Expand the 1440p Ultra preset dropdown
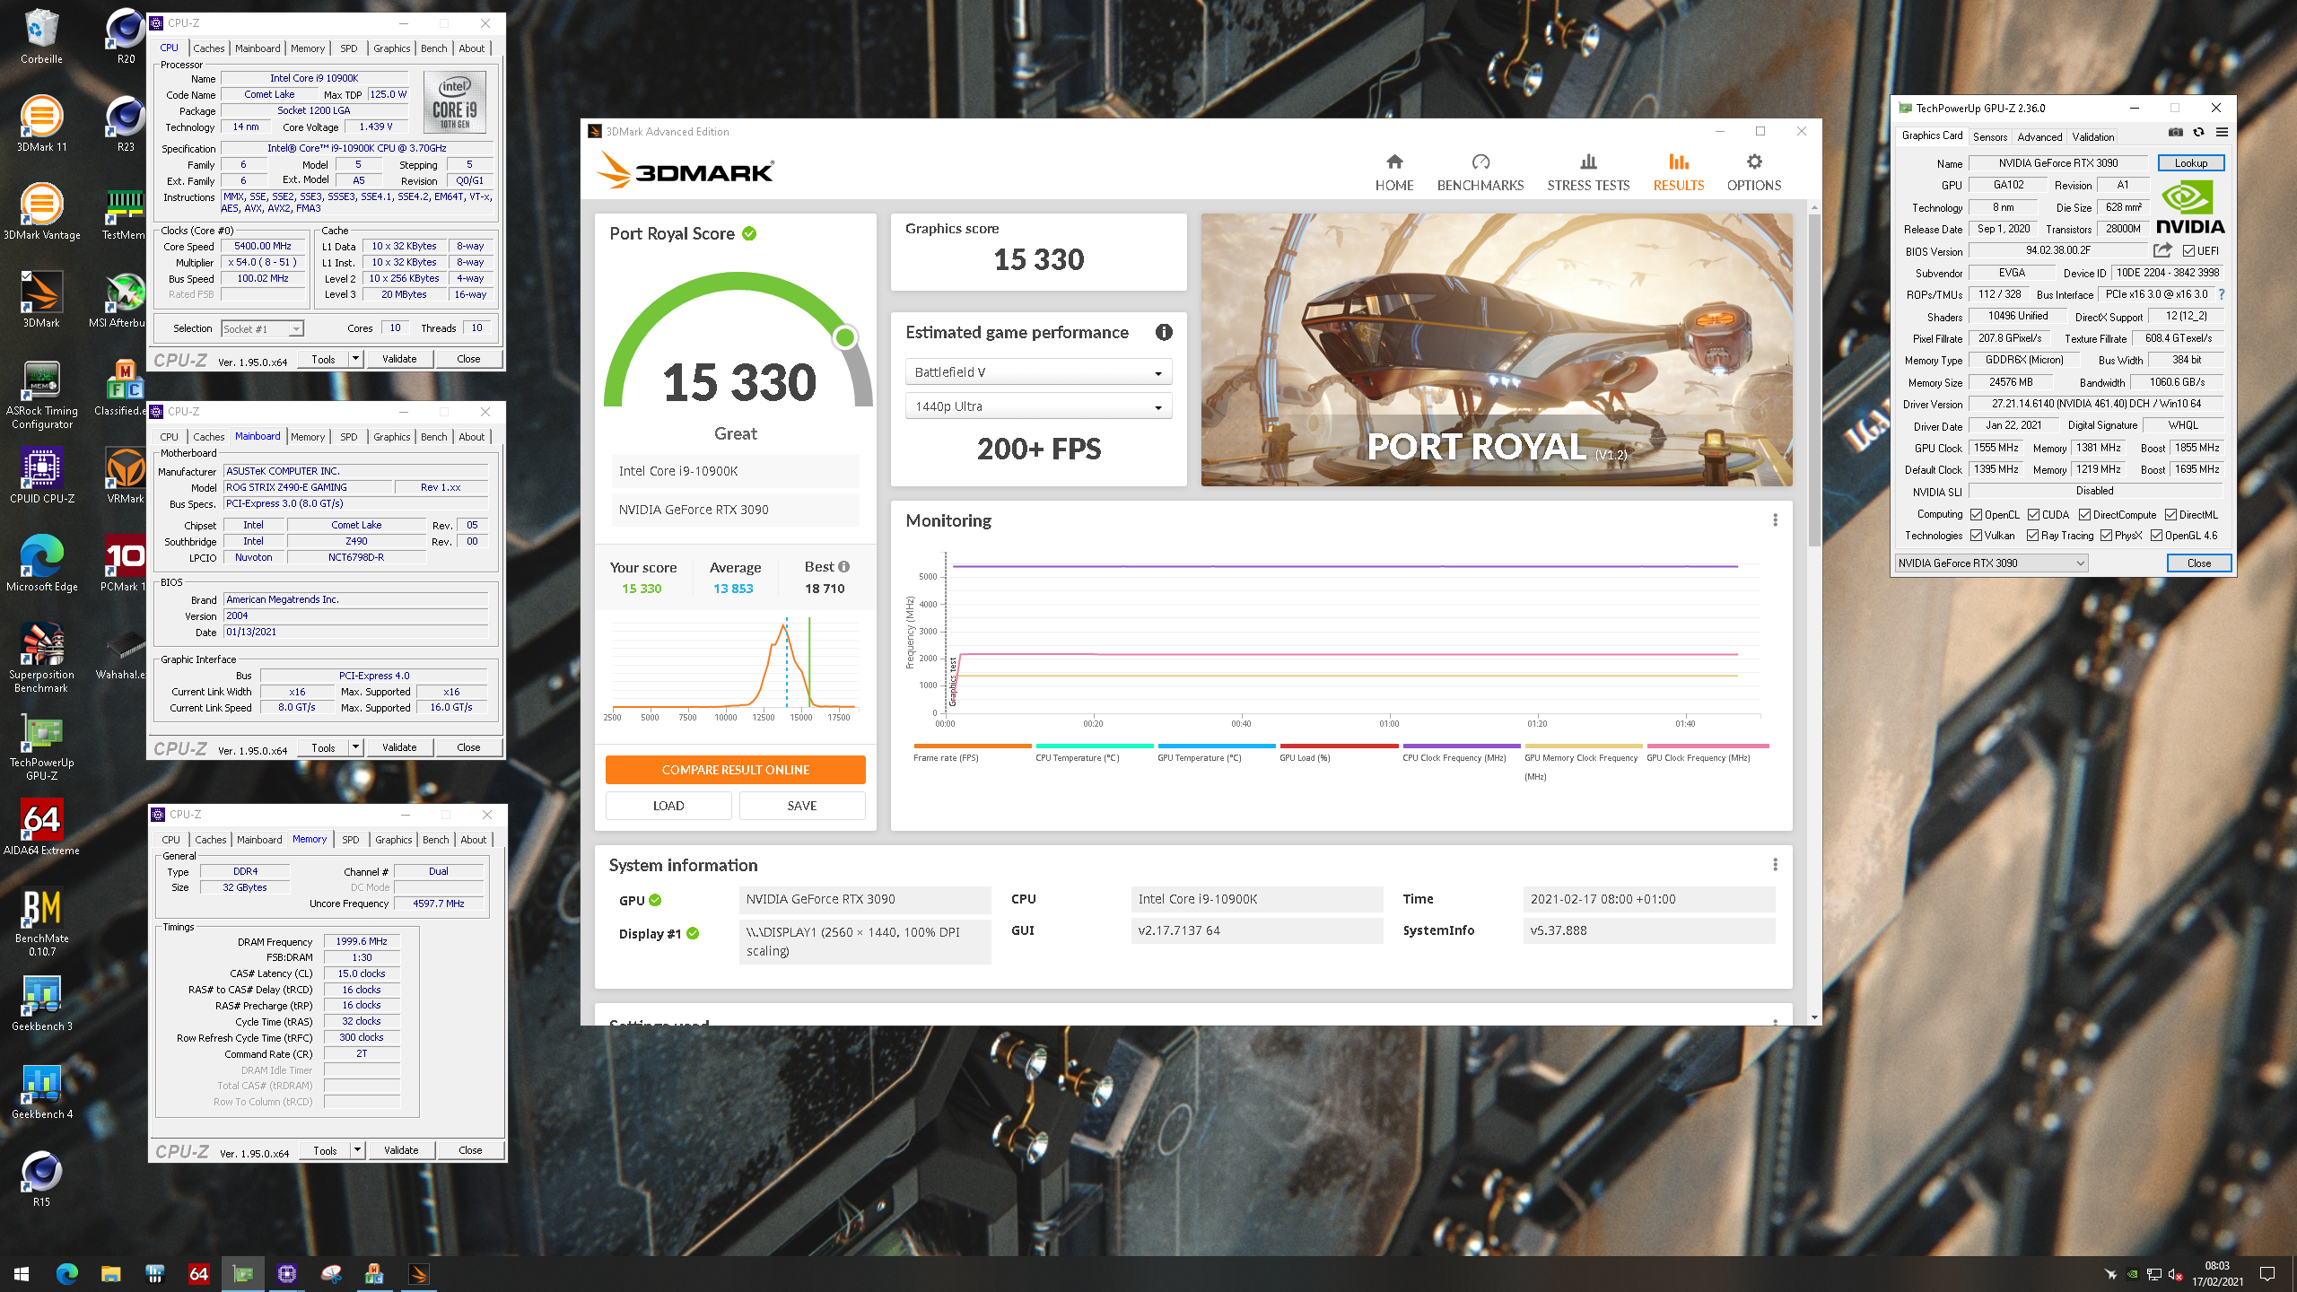 1038,406
